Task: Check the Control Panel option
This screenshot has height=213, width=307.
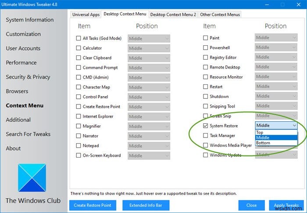Action: point(79,97)
